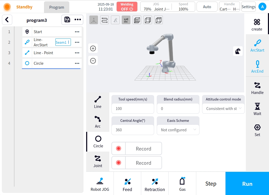This screenshot has height=195, width=269.
Task: Zoom out the 3D robot view
Action: coord(93,61)
